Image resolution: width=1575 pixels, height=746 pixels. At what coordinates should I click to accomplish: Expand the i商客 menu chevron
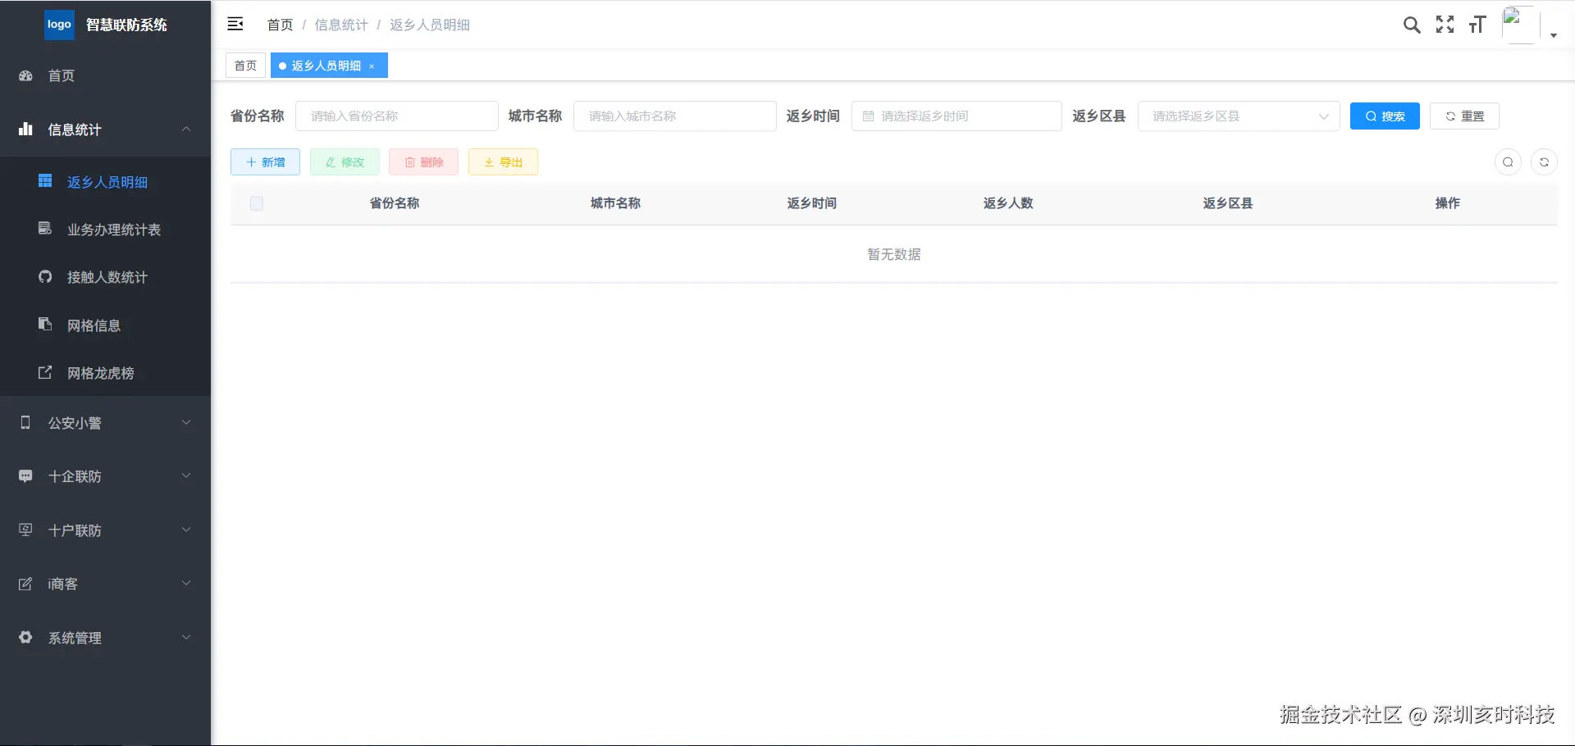pos(186,584)
